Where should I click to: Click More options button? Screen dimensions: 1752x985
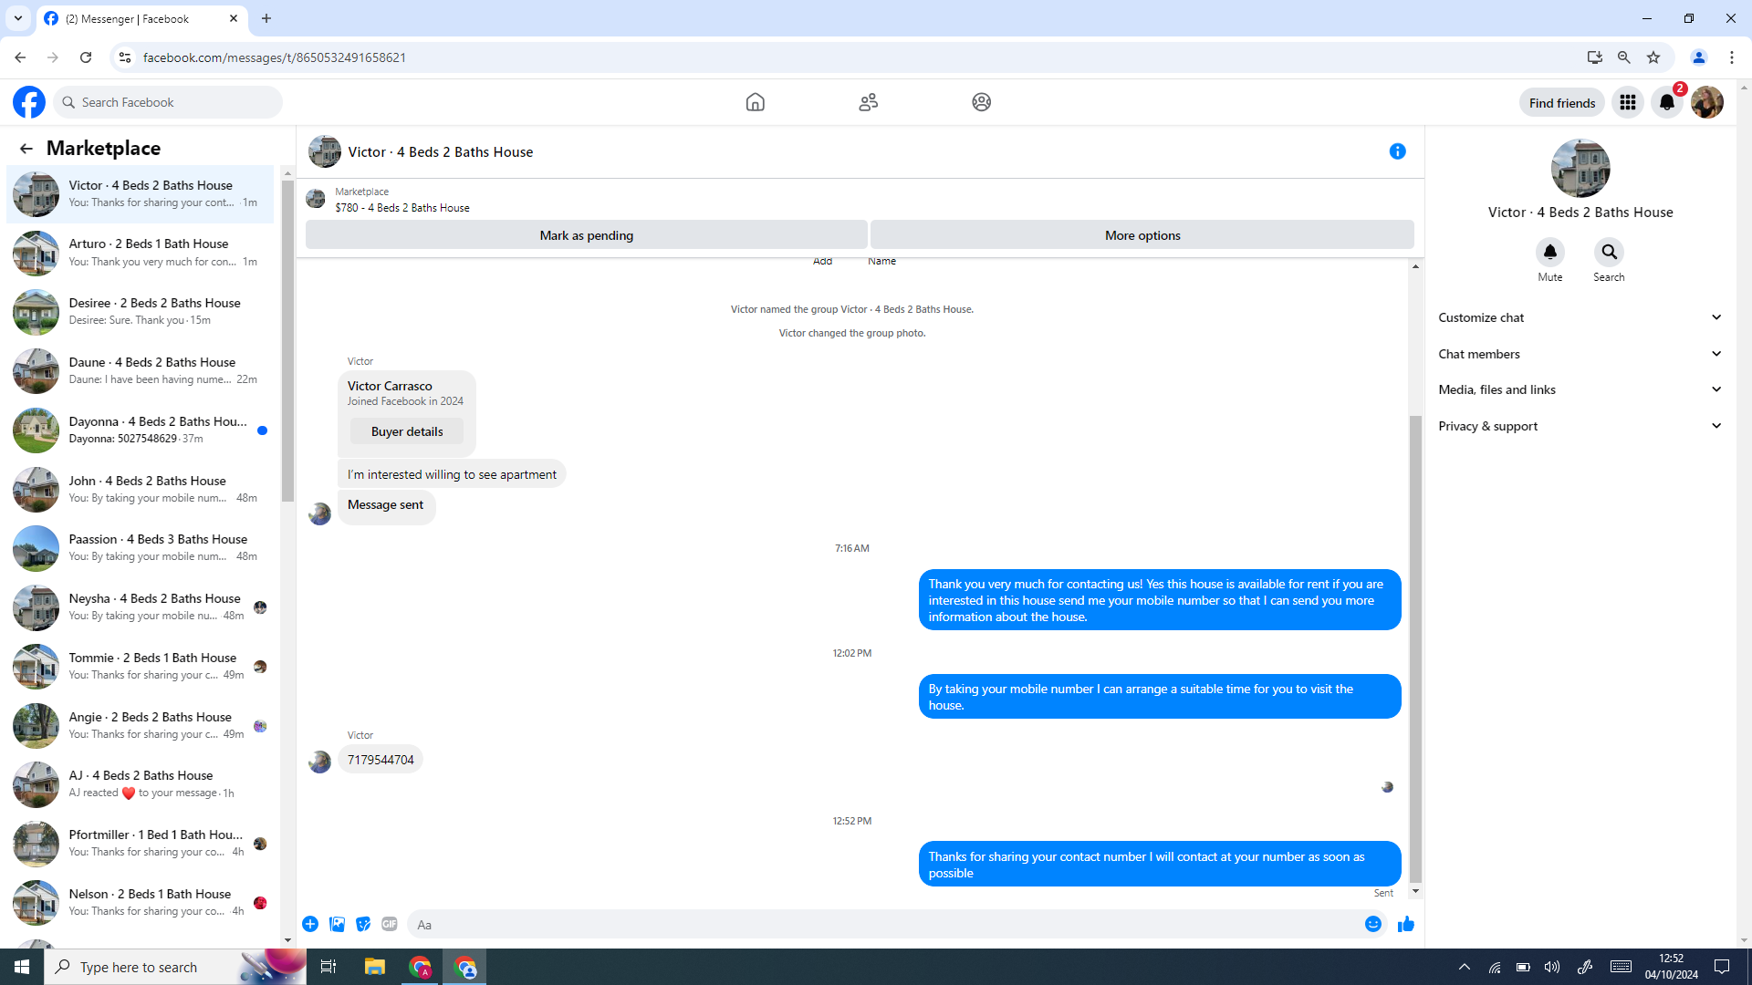coord(1142,235)
